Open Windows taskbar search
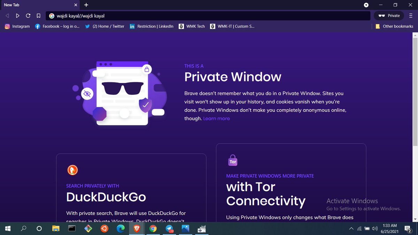Image resolution: width=418 pixels, height=235 pixels. (x=24, y=228)
